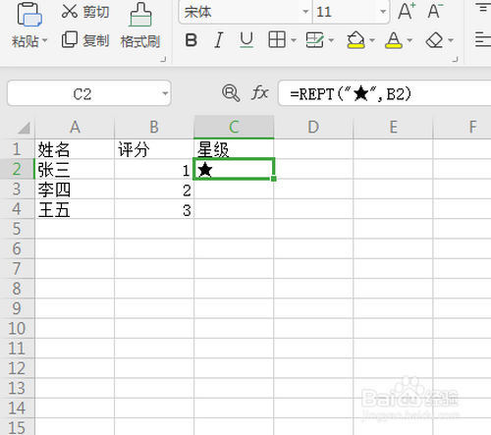Click the Paste (粘贴) icon
Screen dimensions: 491x435
[29, 15]
